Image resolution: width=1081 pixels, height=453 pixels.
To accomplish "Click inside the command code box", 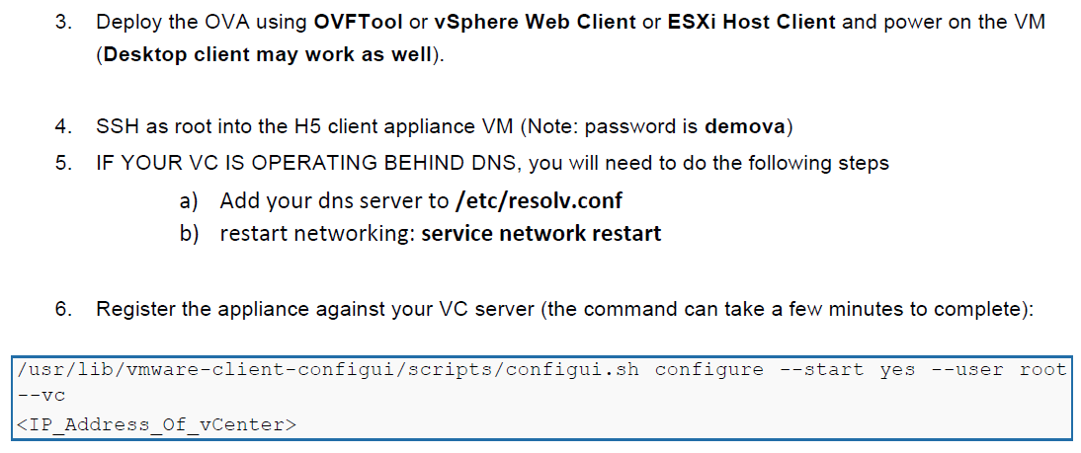I will 541,398.
